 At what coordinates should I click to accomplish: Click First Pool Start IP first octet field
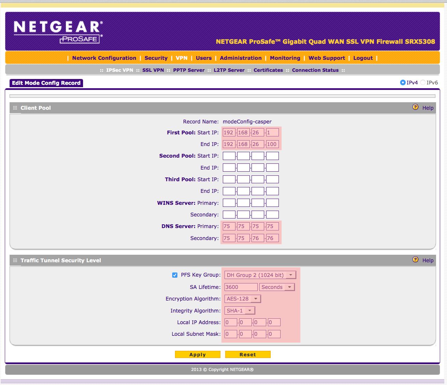click(229, 132)
